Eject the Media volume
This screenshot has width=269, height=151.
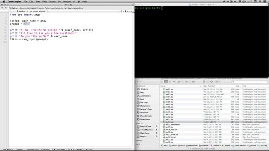click(x=157, y=136)
